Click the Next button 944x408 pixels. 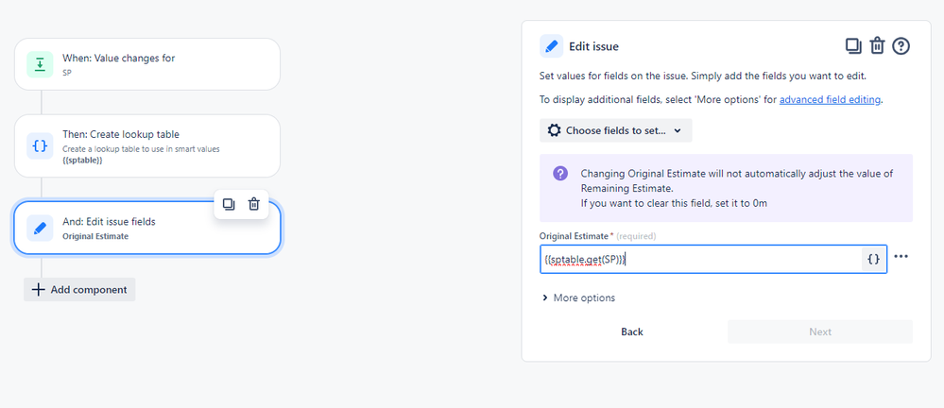pyautogui.click(x=820, y=331)
